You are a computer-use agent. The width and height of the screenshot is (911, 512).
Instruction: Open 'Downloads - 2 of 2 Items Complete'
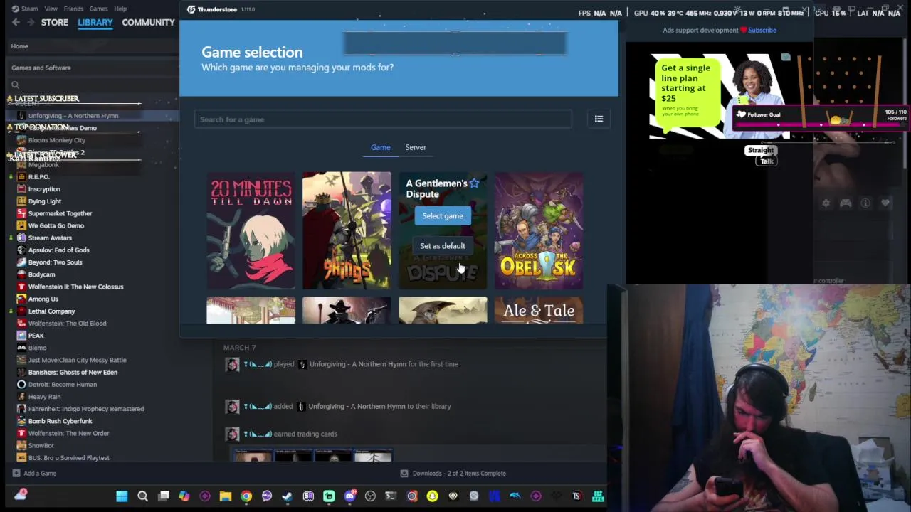point(459,473)
